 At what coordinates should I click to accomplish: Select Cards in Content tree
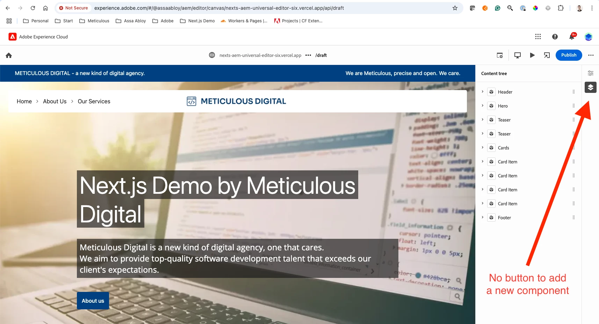(503, 148)
